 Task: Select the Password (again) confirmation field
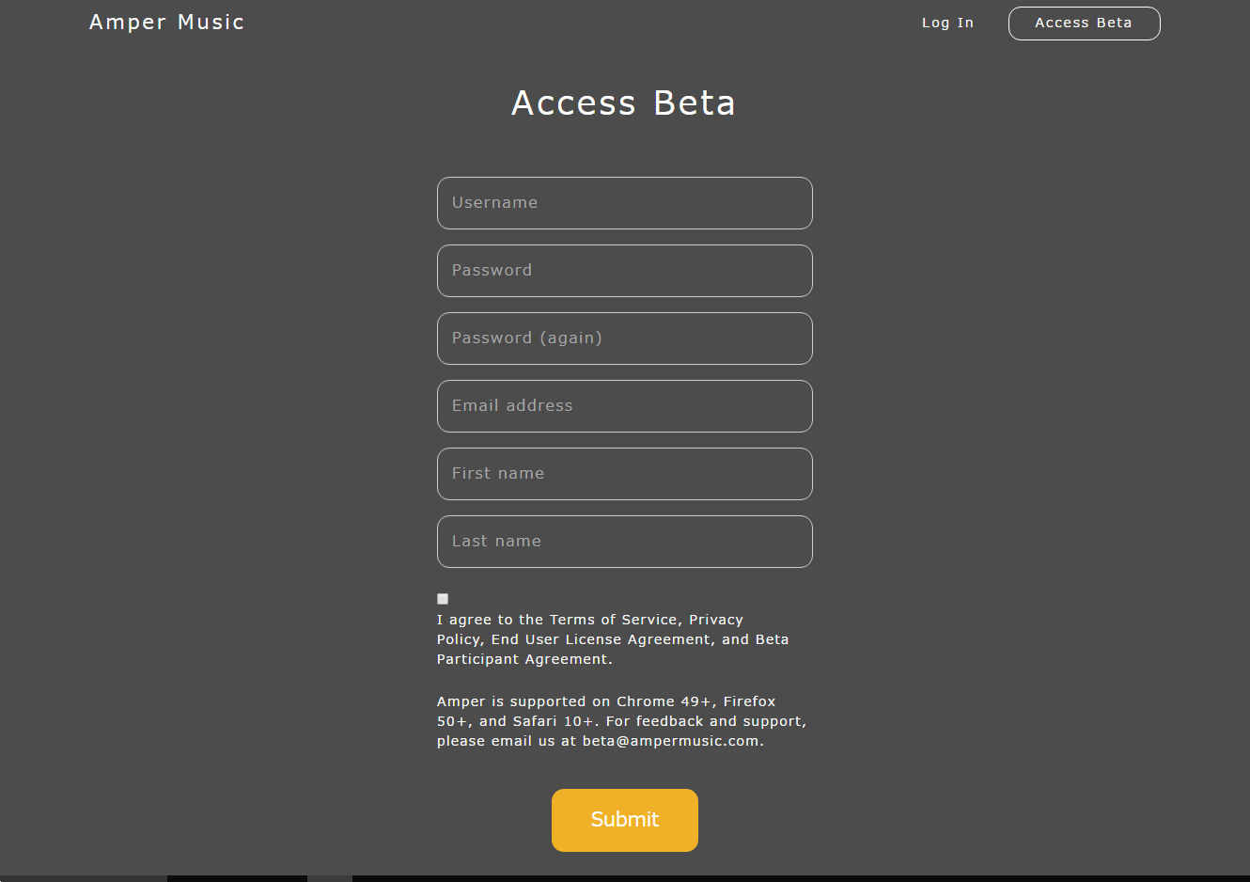[x=624, y=339]
